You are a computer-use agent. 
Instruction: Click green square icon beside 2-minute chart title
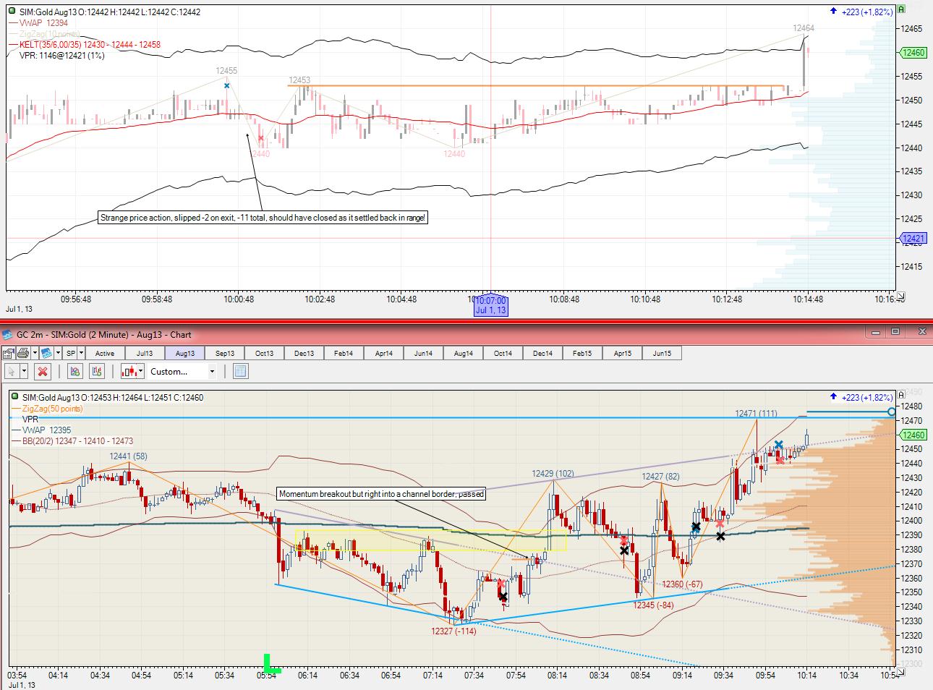(14, 396)
